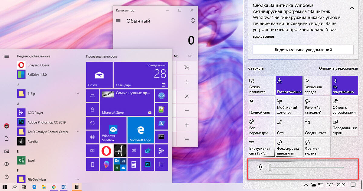Screen dimensions: 363x191
Task: Show hidden tray icons chevron
Action: 306,185
